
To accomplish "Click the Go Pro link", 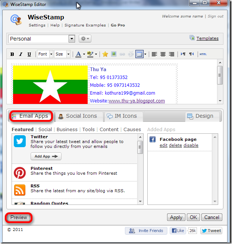I will (118, 25).
